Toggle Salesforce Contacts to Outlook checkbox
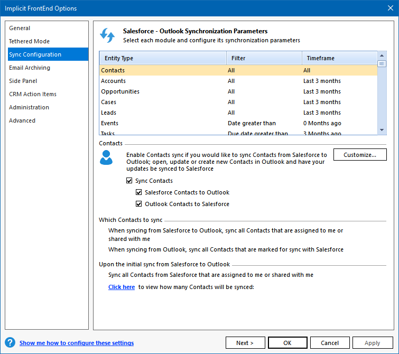This screenshot has height=354, width=399. pyautogui.click(x=139, y=192)
